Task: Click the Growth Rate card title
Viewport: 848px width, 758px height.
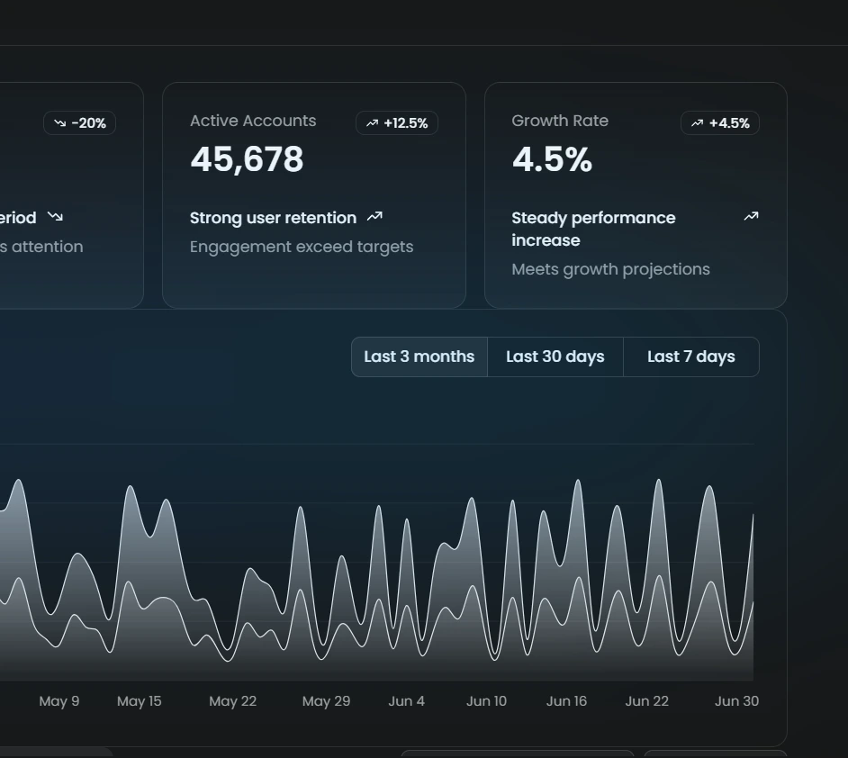Action: point(560,121)
